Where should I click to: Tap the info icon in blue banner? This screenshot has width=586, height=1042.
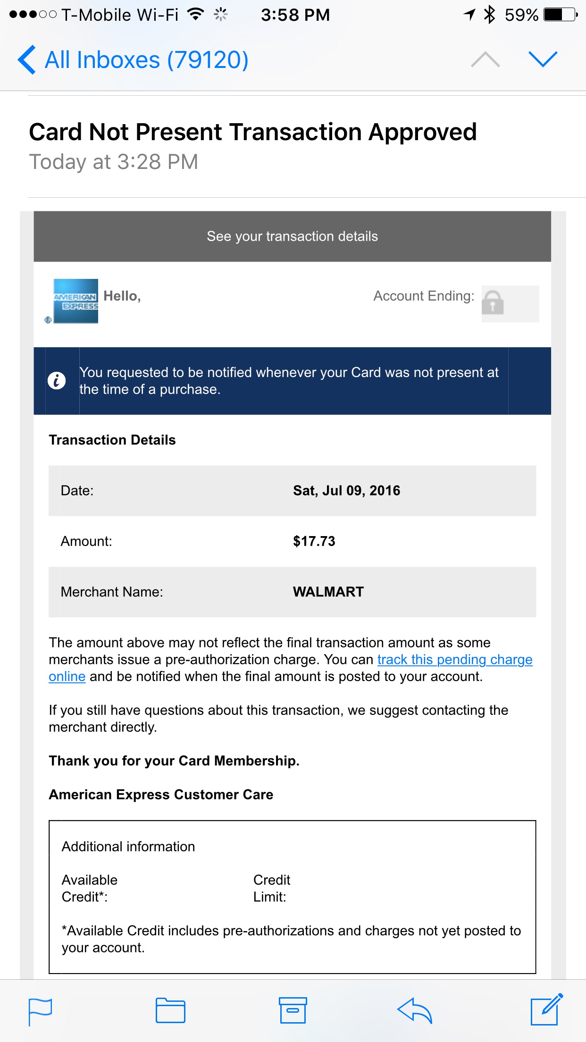coord(57,380)
